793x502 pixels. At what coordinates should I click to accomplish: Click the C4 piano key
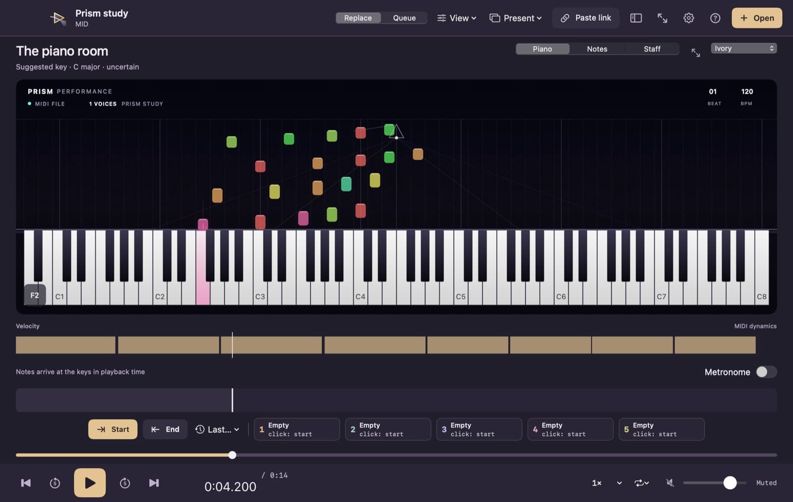(360, 292)
